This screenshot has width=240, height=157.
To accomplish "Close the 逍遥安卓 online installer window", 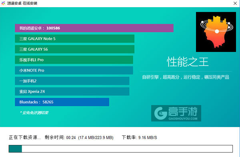I will (235, 3).
